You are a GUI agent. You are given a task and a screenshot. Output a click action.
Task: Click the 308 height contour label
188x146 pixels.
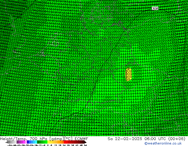pos(155,9)
